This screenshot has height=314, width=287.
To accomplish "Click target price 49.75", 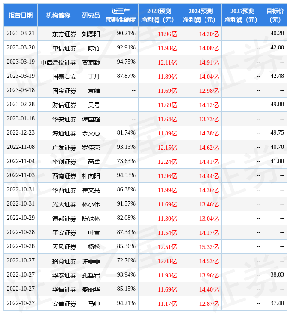I will point(277,132).
